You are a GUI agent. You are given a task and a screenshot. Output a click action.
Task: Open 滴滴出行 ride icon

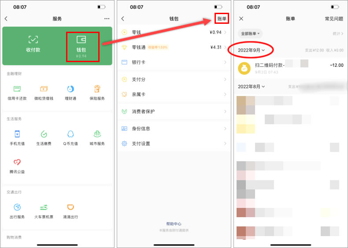click(70, 207)
